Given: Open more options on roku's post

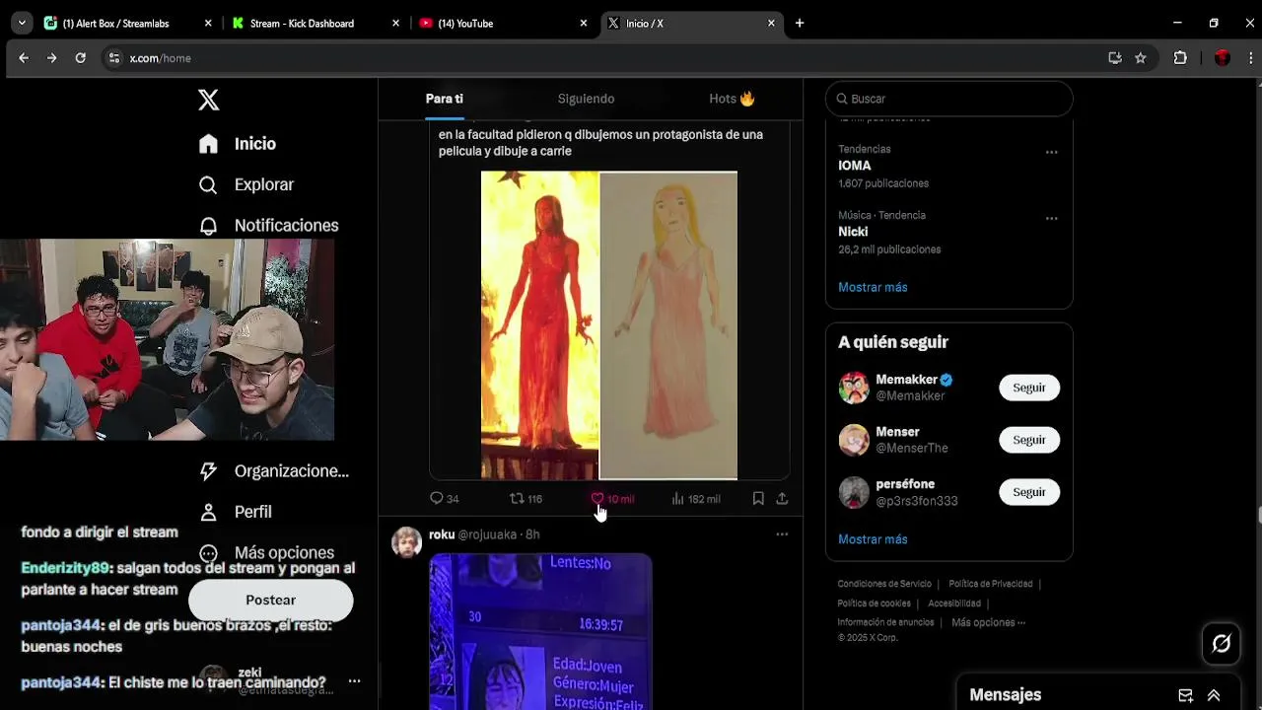Looking at the screenshot, I should pyautogui.click(x=782, y=534).
